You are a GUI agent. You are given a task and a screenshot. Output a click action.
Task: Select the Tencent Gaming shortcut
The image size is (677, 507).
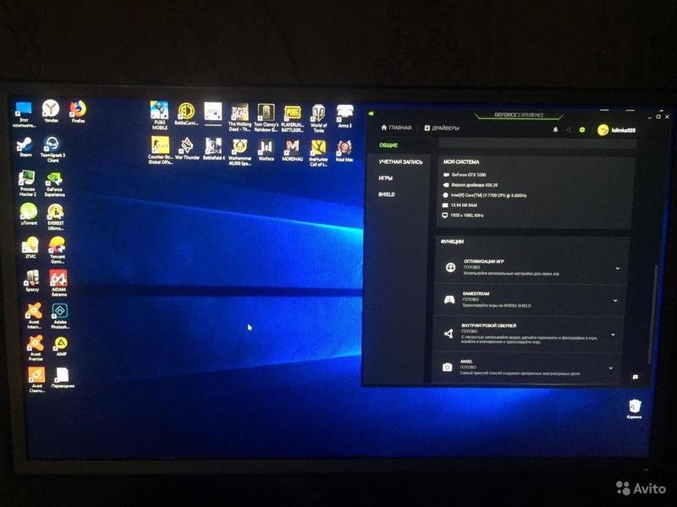pyautogui.click(x=57, y=250)
